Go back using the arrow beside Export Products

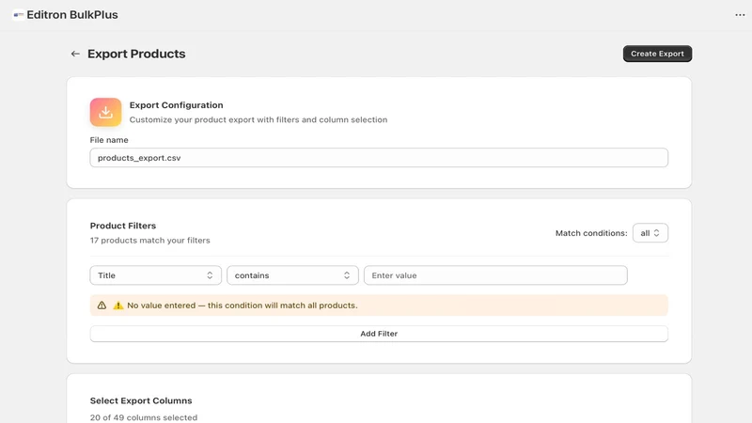click(75, 54)
